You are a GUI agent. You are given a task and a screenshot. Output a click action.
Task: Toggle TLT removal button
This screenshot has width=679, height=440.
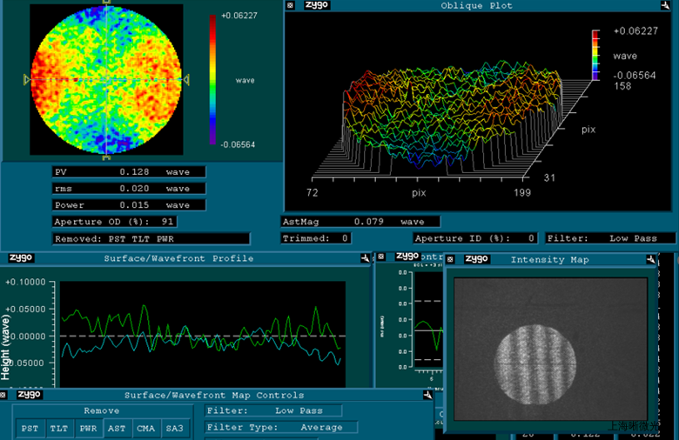[58, 428]
